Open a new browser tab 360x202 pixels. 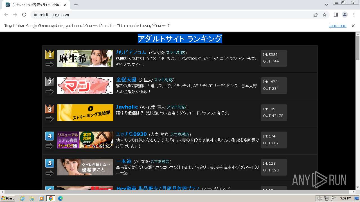coord(76,5)
